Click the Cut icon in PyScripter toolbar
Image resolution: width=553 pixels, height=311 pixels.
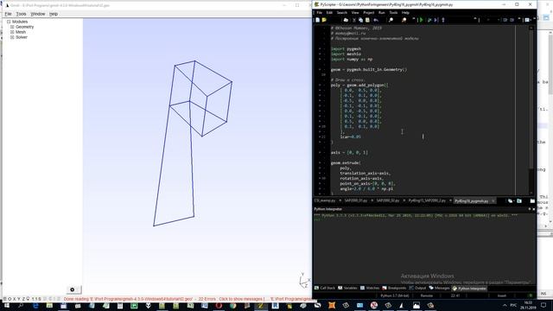tap(354, 20)
